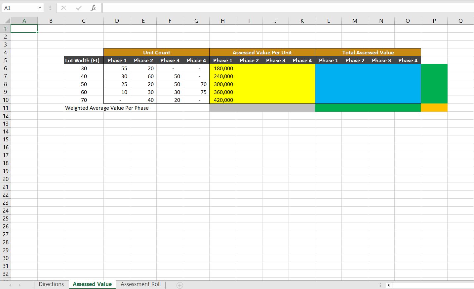
Task: Click the unit count cell showing 55
Action: [117, 68]
